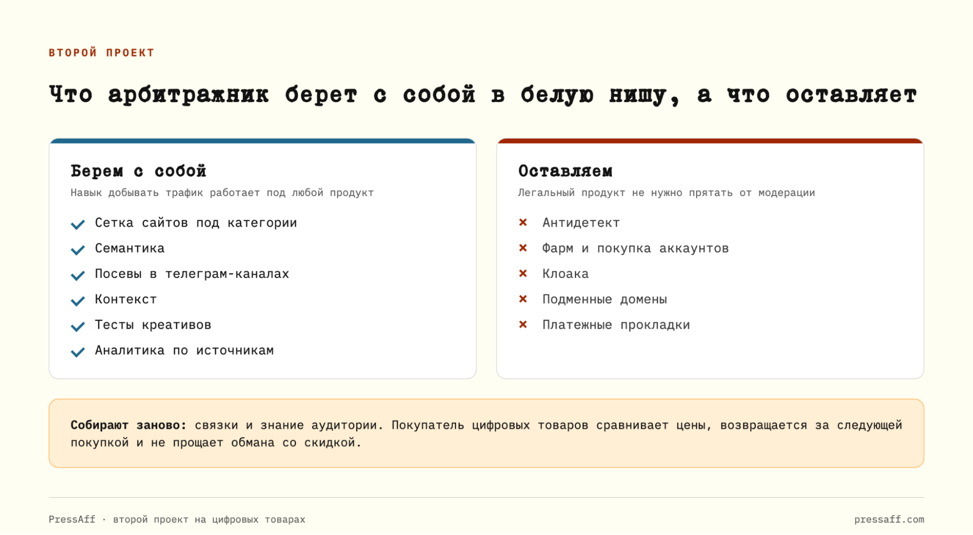Click the checkmark beside 'Контекст'
The height and width of the screenshot is (535, 973).
coord(78,301)
